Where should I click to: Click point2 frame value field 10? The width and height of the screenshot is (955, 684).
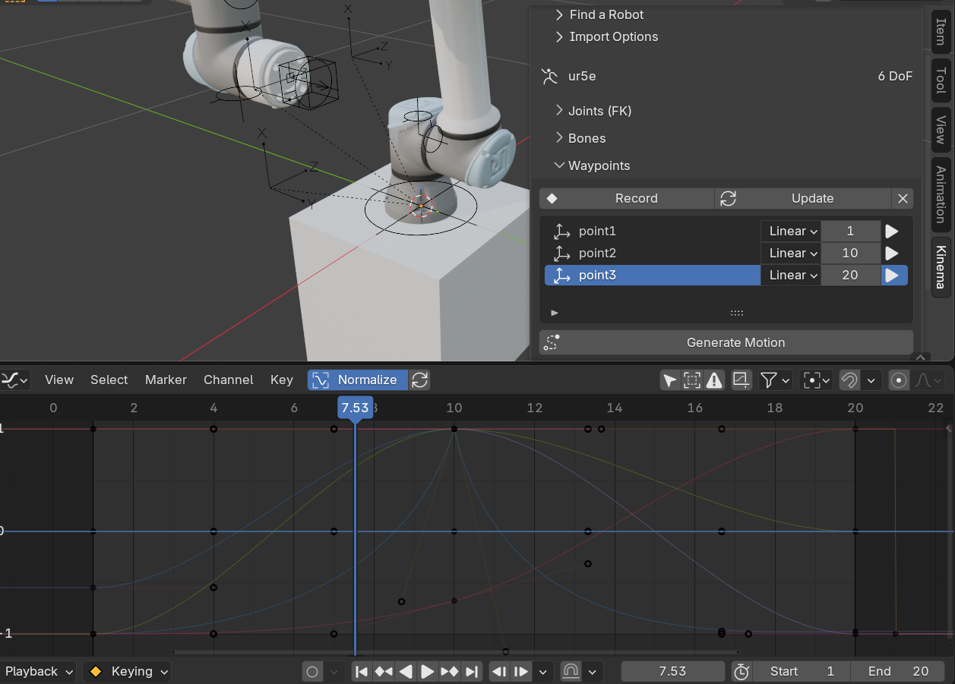[850, 253]
